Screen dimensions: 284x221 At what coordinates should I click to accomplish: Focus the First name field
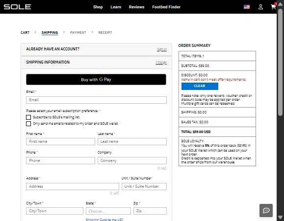(60, 142)
